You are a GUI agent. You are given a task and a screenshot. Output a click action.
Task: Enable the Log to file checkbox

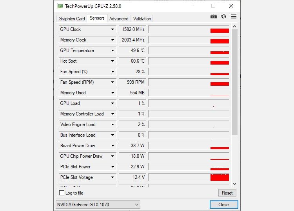tap(62, 193)
